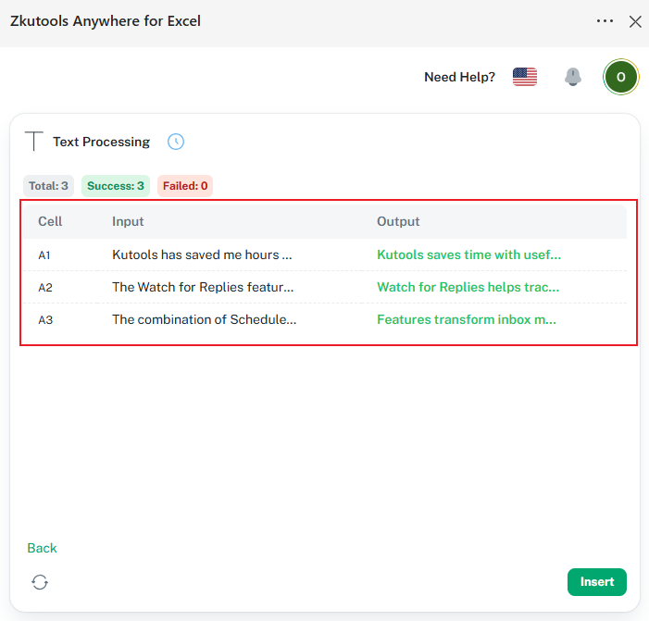649x621 pixels.
Task: Click the Output column header
Action: tap(398, 221)
